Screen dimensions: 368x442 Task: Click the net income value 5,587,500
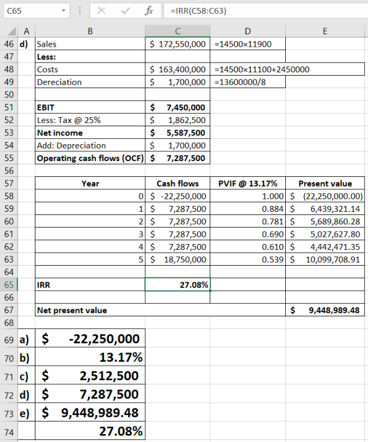pos(177,133)
